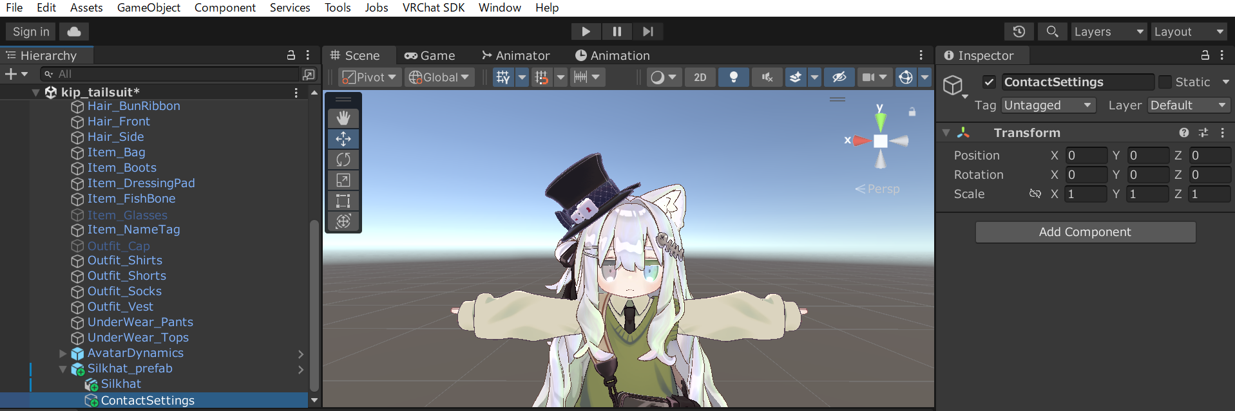1235x411 pixels.
Task: Switch to the Animator tab
Action: click(x=516, y=55)
